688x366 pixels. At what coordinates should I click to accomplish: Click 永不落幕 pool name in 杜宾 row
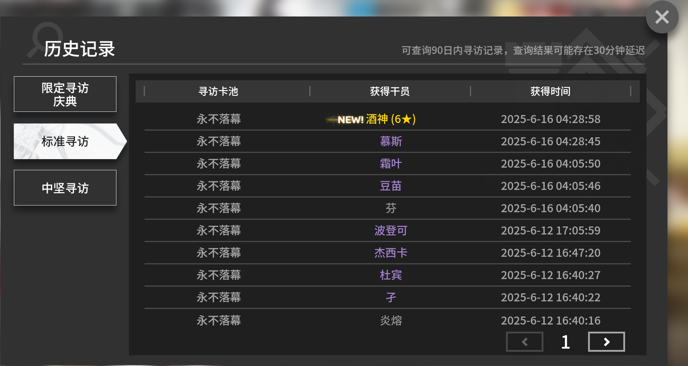pyautogui.click(x=219, y=275)
